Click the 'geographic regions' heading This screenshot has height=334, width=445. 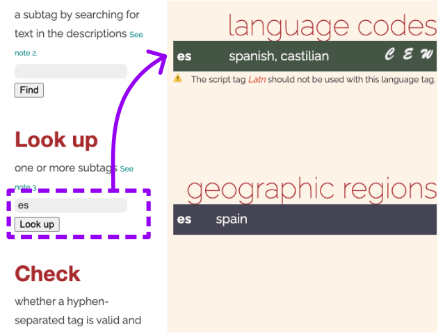[x=311, y=190]
